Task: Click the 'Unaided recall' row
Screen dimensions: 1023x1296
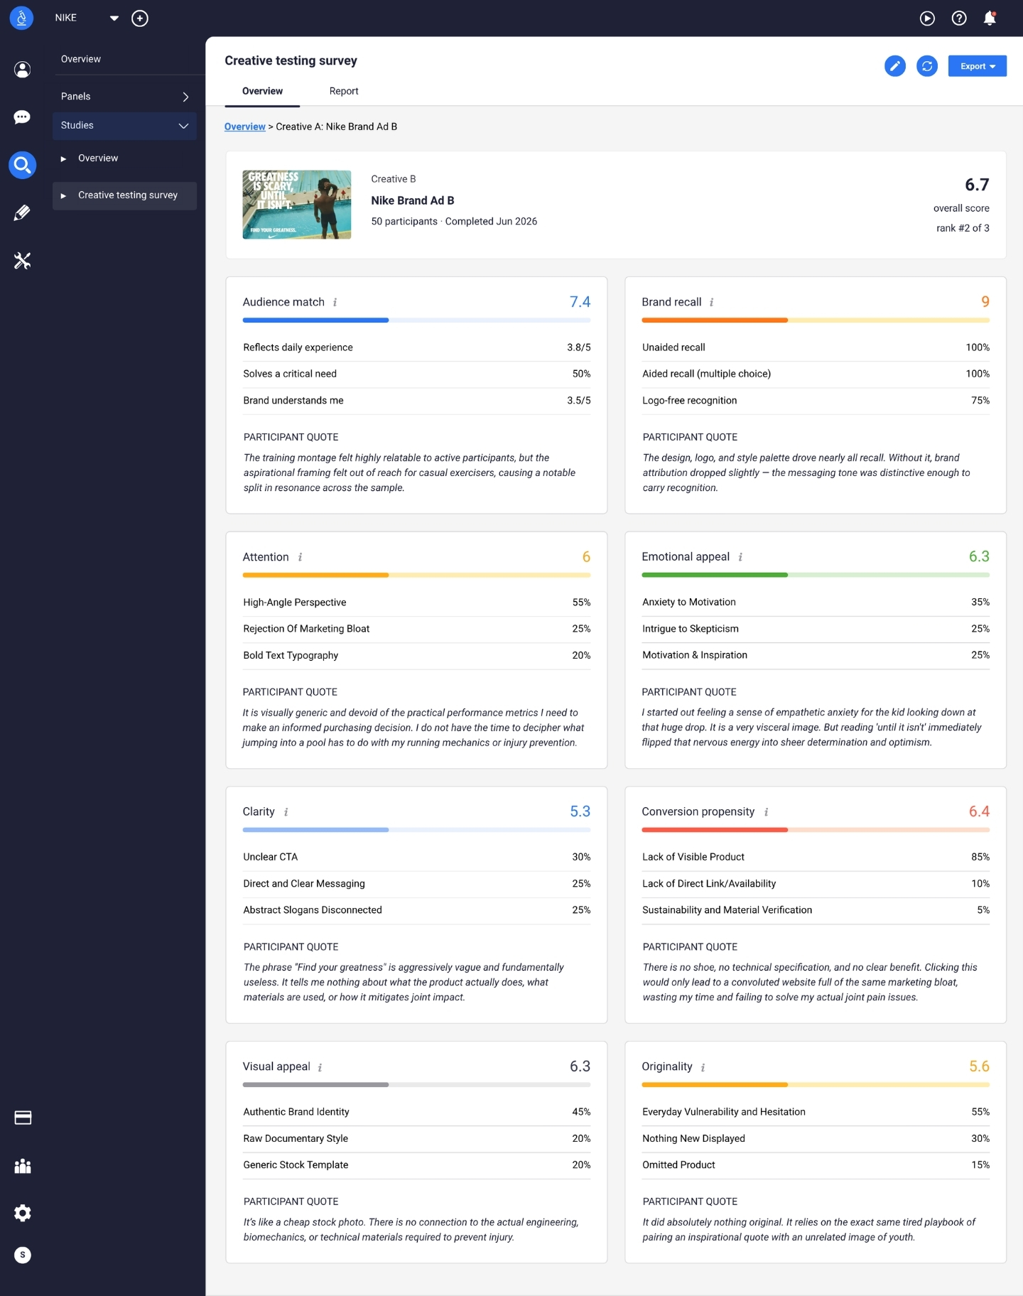Action: 816,347
